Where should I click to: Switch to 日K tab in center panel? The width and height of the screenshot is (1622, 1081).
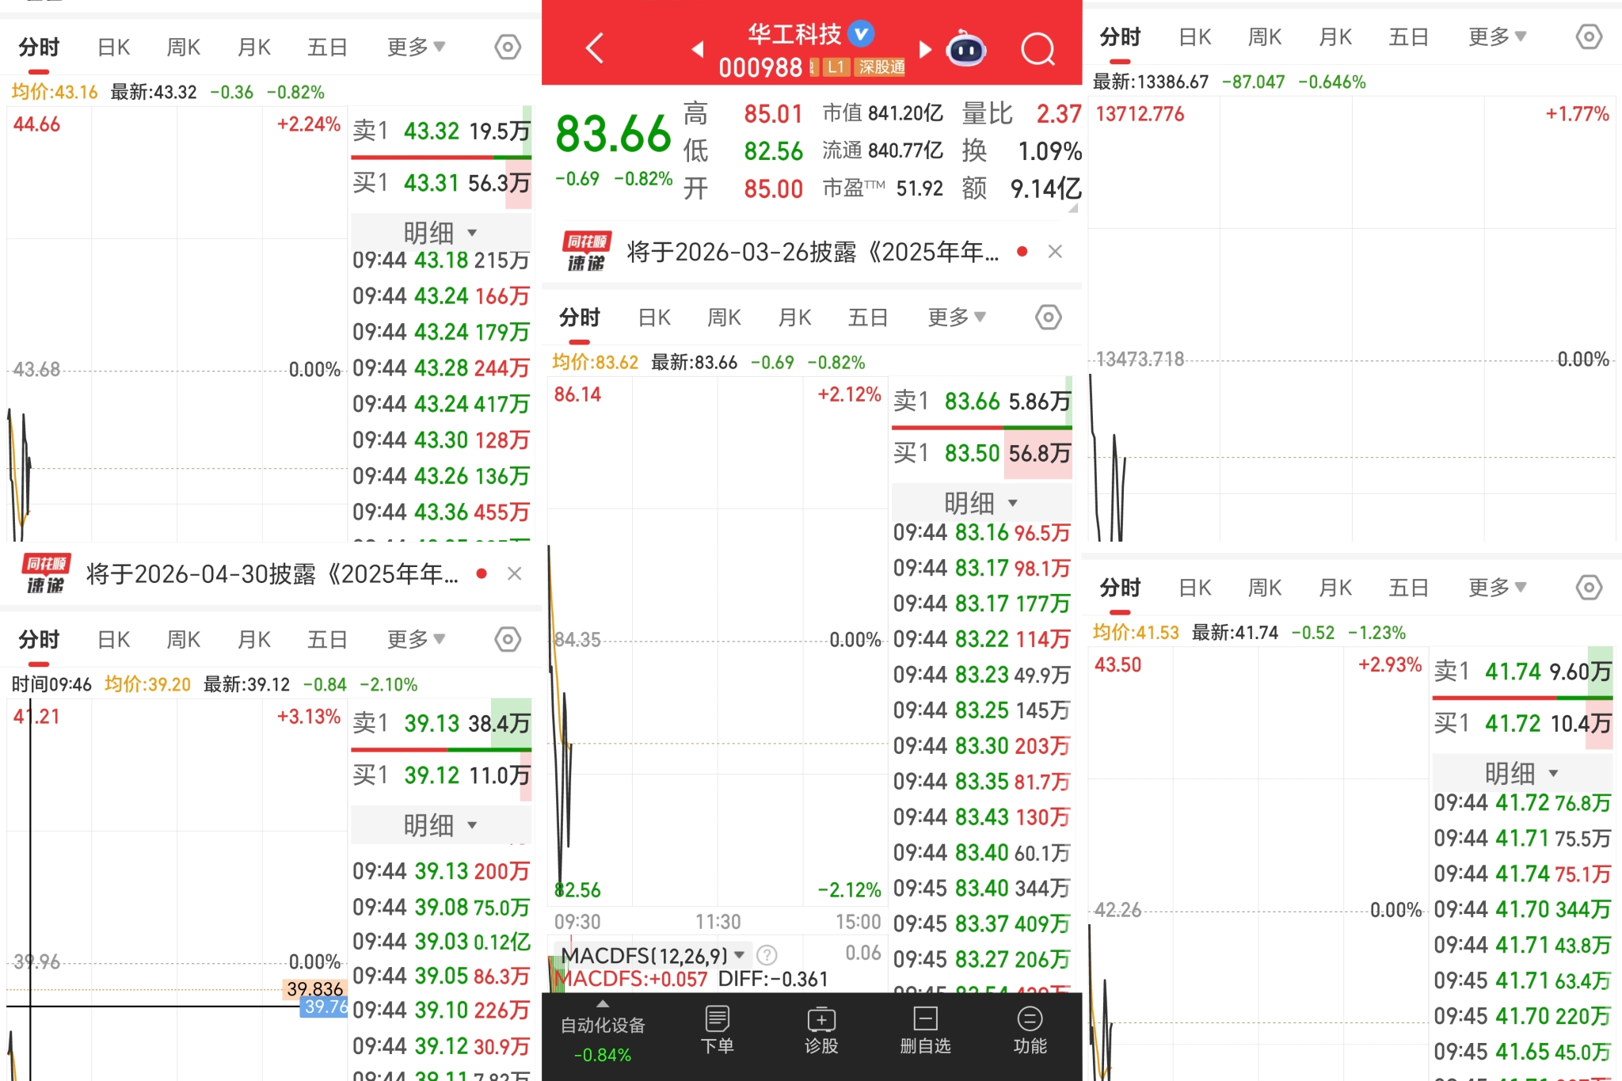pyautogui.click(x=654, y=318)
